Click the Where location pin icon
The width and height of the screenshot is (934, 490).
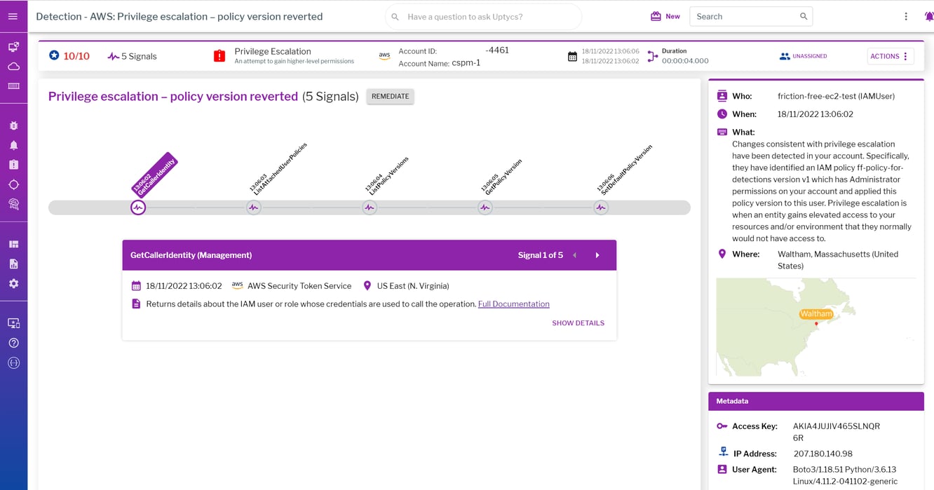click(x=722, y=254)
